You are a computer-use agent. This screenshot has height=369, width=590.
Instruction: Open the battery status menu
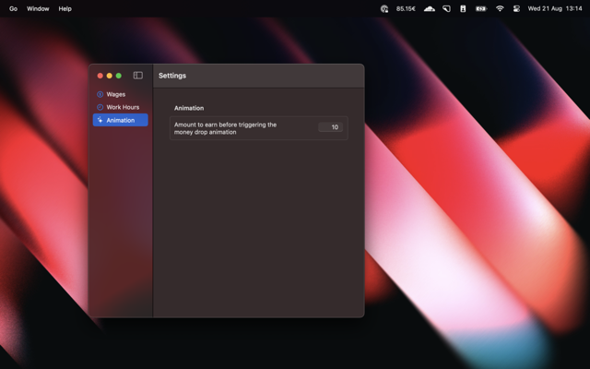[x=481, y=8]
